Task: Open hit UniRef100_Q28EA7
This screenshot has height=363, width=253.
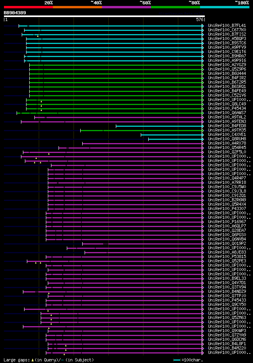Action: tap(227, 230)
